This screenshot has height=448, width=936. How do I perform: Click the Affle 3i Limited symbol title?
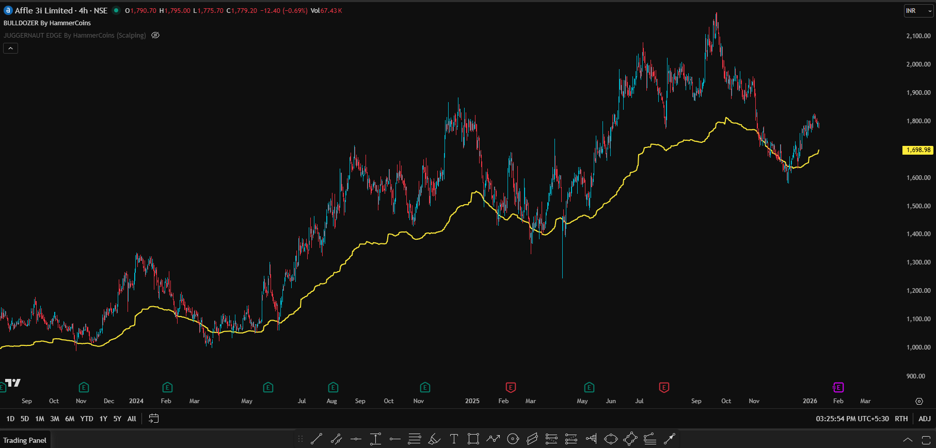pyautogui.click(x=44, y=11)
